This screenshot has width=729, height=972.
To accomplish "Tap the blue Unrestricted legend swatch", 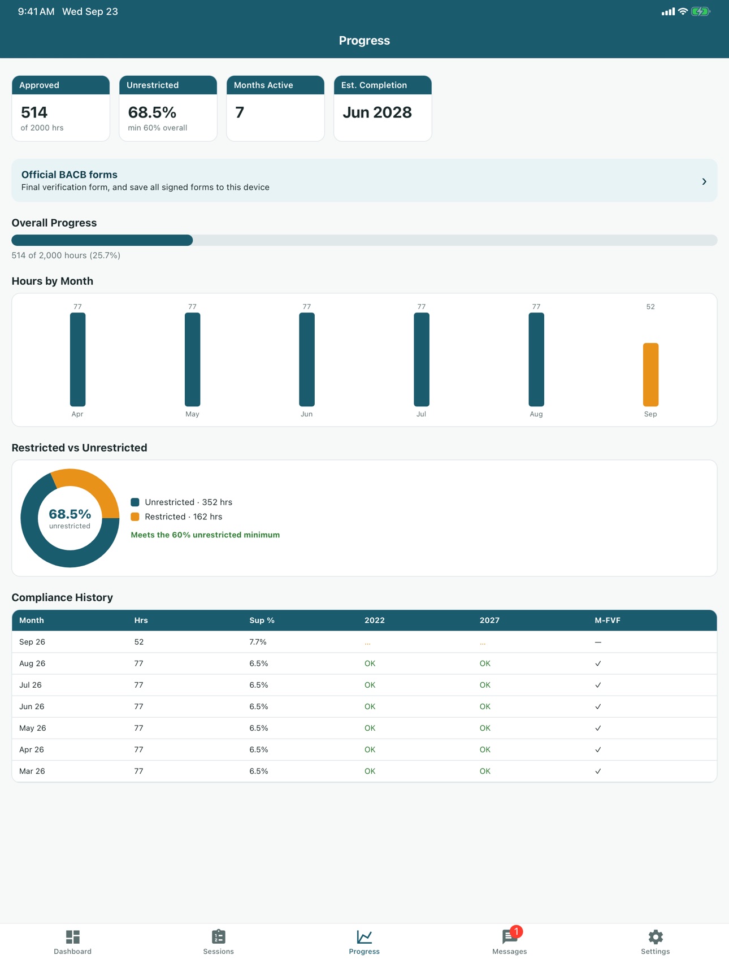I will click(135, 502).
